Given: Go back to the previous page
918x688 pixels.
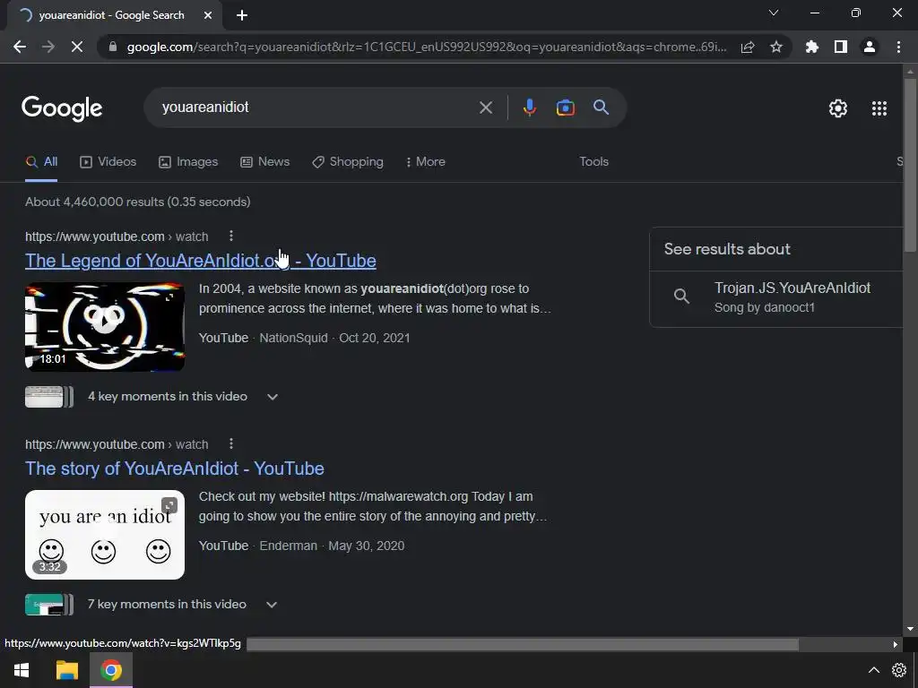Looking at the screenshot, I should [x=20, y=47].
